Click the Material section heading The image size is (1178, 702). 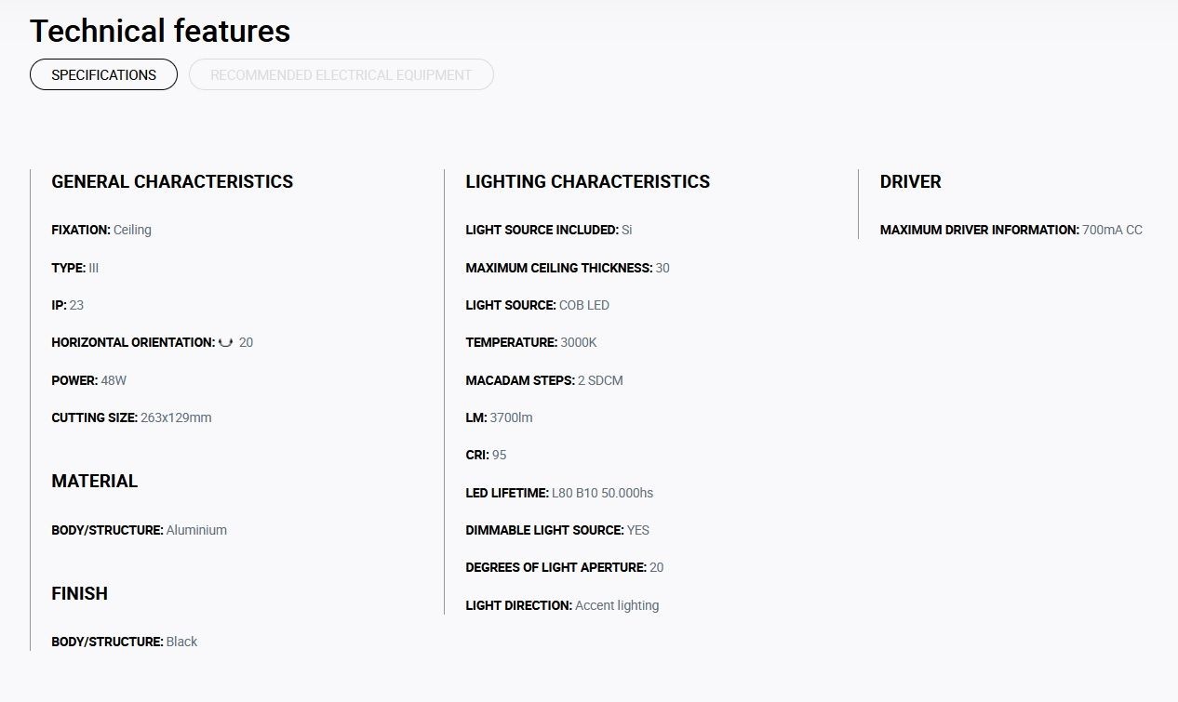point(94,481)
